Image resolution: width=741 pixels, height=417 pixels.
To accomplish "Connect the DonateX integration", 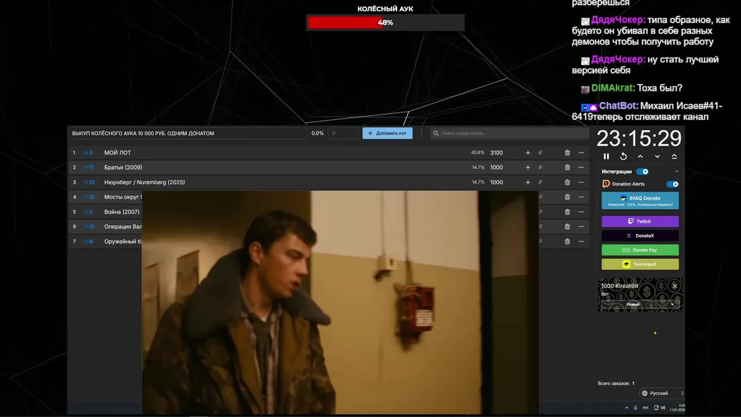I will 640,236.
